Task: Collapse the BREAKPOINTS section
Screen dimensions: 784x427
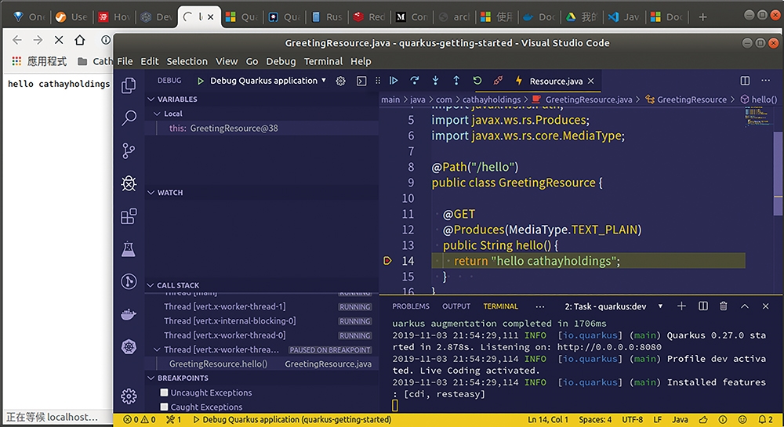Action: coord(151,378)
